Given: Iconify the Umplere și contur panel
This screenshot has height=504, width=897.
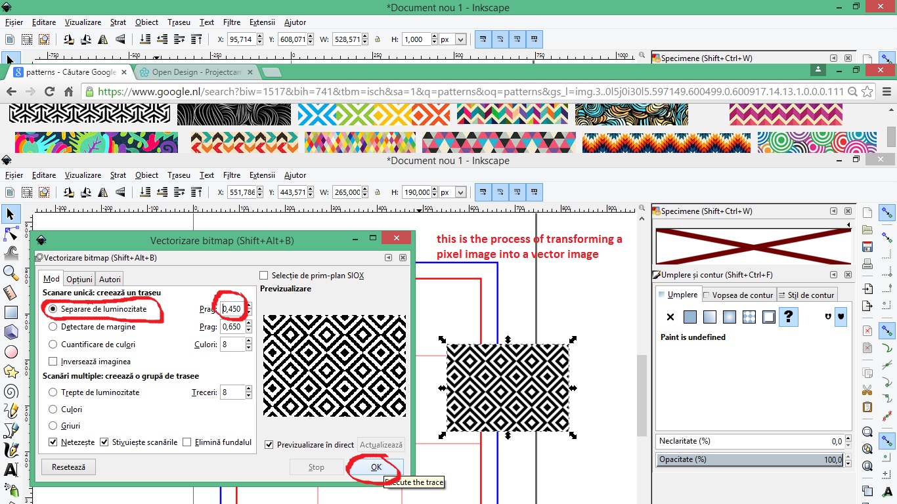Looking at the screenshot, I should pos(833,275).
